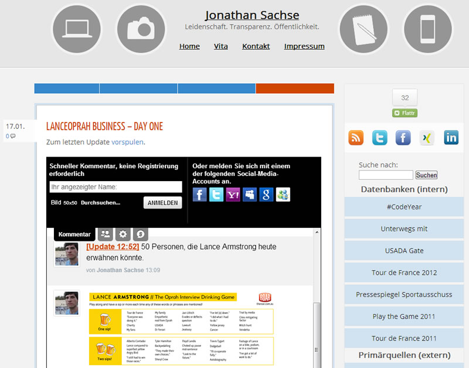
Task: Sign in with Google account
Action: [x=266, y=195]
